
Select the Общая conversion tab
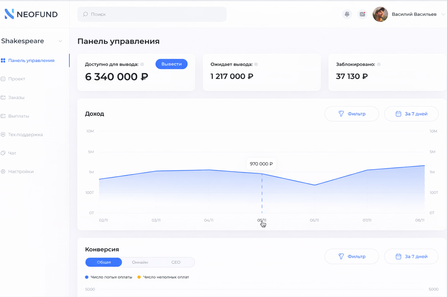click(x=103, y=262)
